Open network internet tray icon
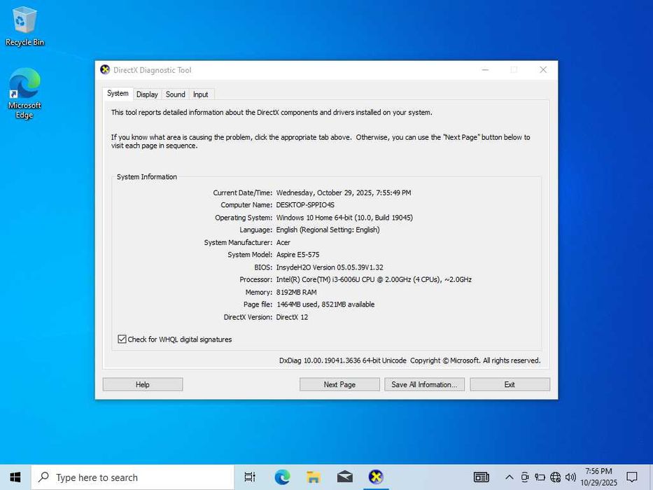The image size is (653, 490). coord(555,477)
